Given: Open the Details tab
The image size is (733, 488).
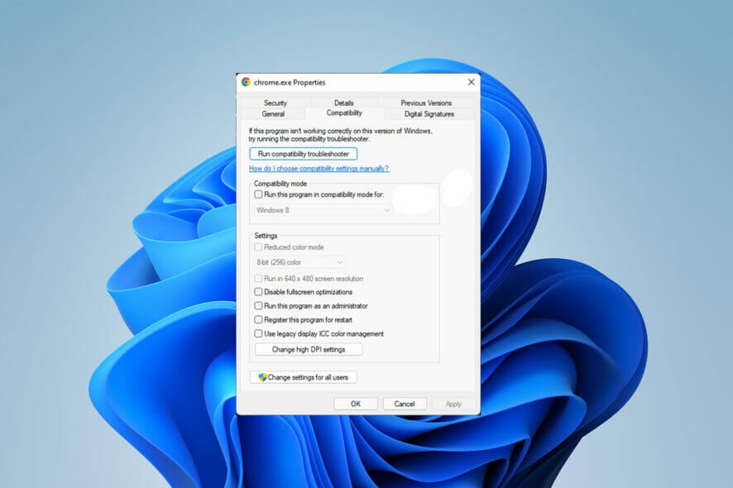Looking at the screenshot, I should [344, 102].
